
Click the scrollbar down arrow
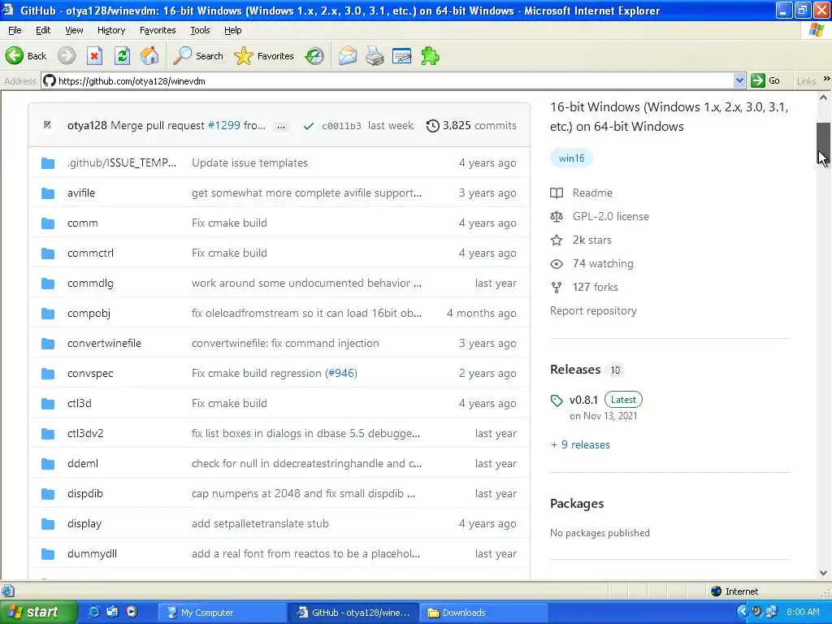click(823, 573)
